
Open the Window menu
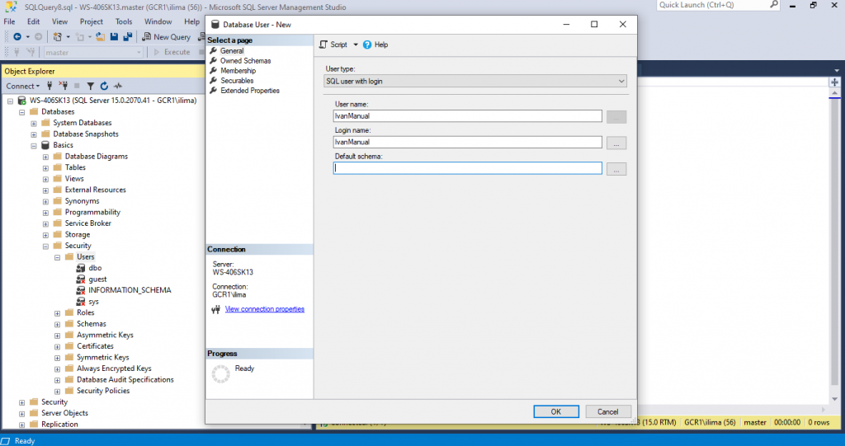pos(158,21)
